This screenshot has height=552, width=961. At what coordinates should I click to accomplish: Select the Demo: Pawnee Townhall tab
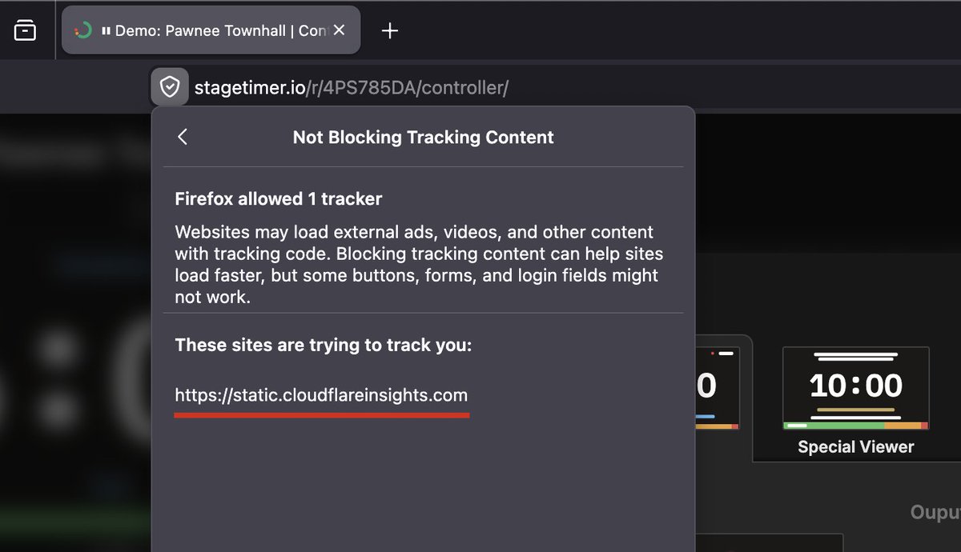click(211, 30)
